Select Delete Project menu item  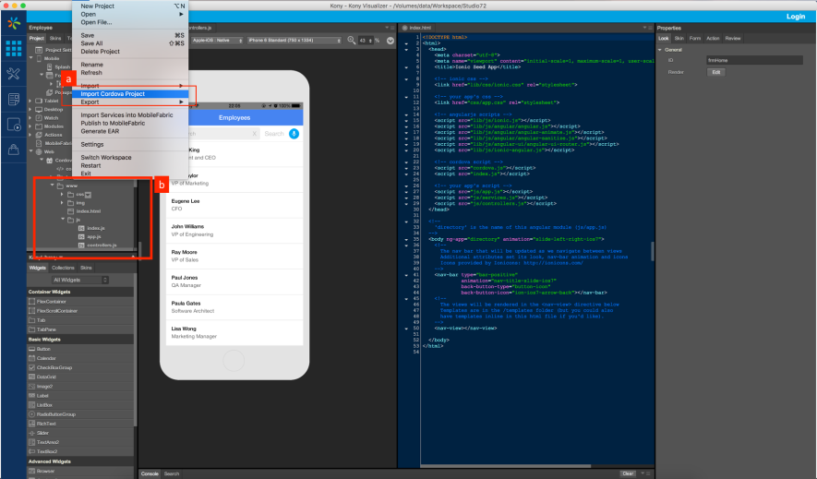[x=100, y=52]
